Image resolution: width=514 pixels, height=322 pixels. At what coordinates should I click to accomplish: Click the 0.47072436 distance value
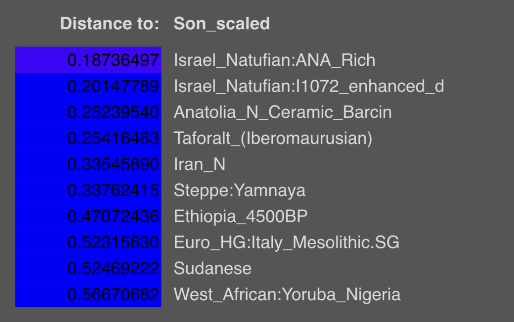pos(113,216)
